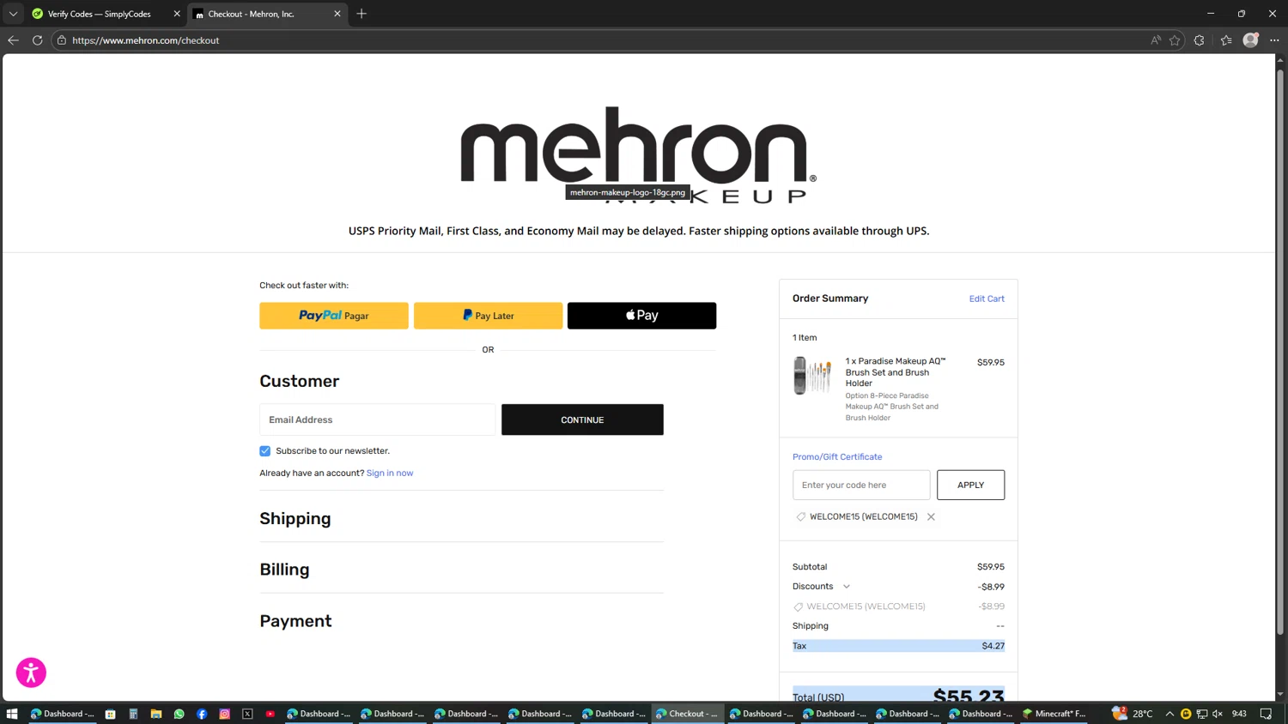Close the Verify Codes tab

177,14
